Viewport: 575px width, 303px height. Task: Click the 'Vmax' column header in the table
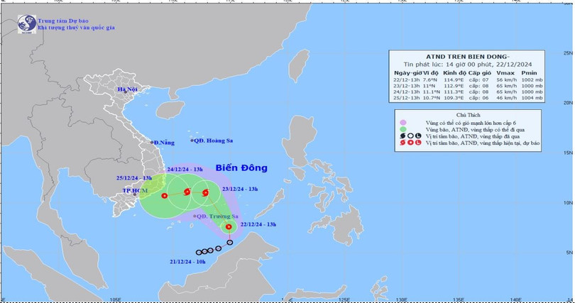click(504, 74)
